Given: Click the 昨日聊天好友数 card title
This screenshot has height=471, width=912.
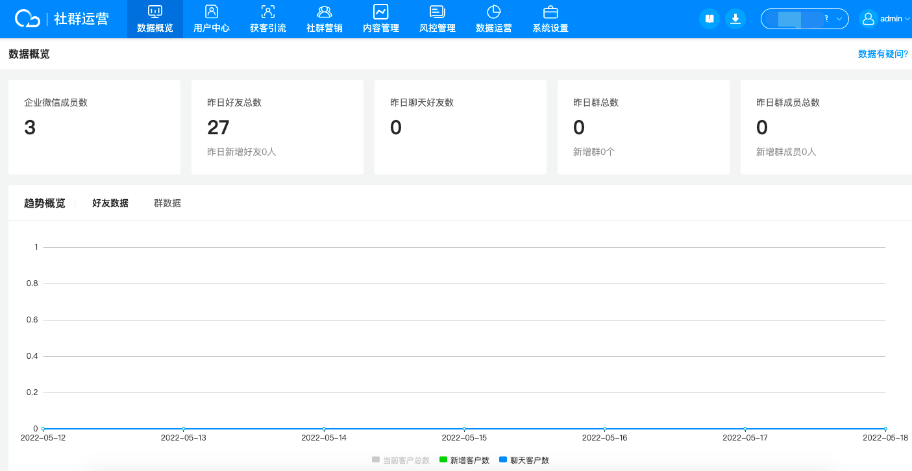Looking at the screenshot, I should point(422,103).
